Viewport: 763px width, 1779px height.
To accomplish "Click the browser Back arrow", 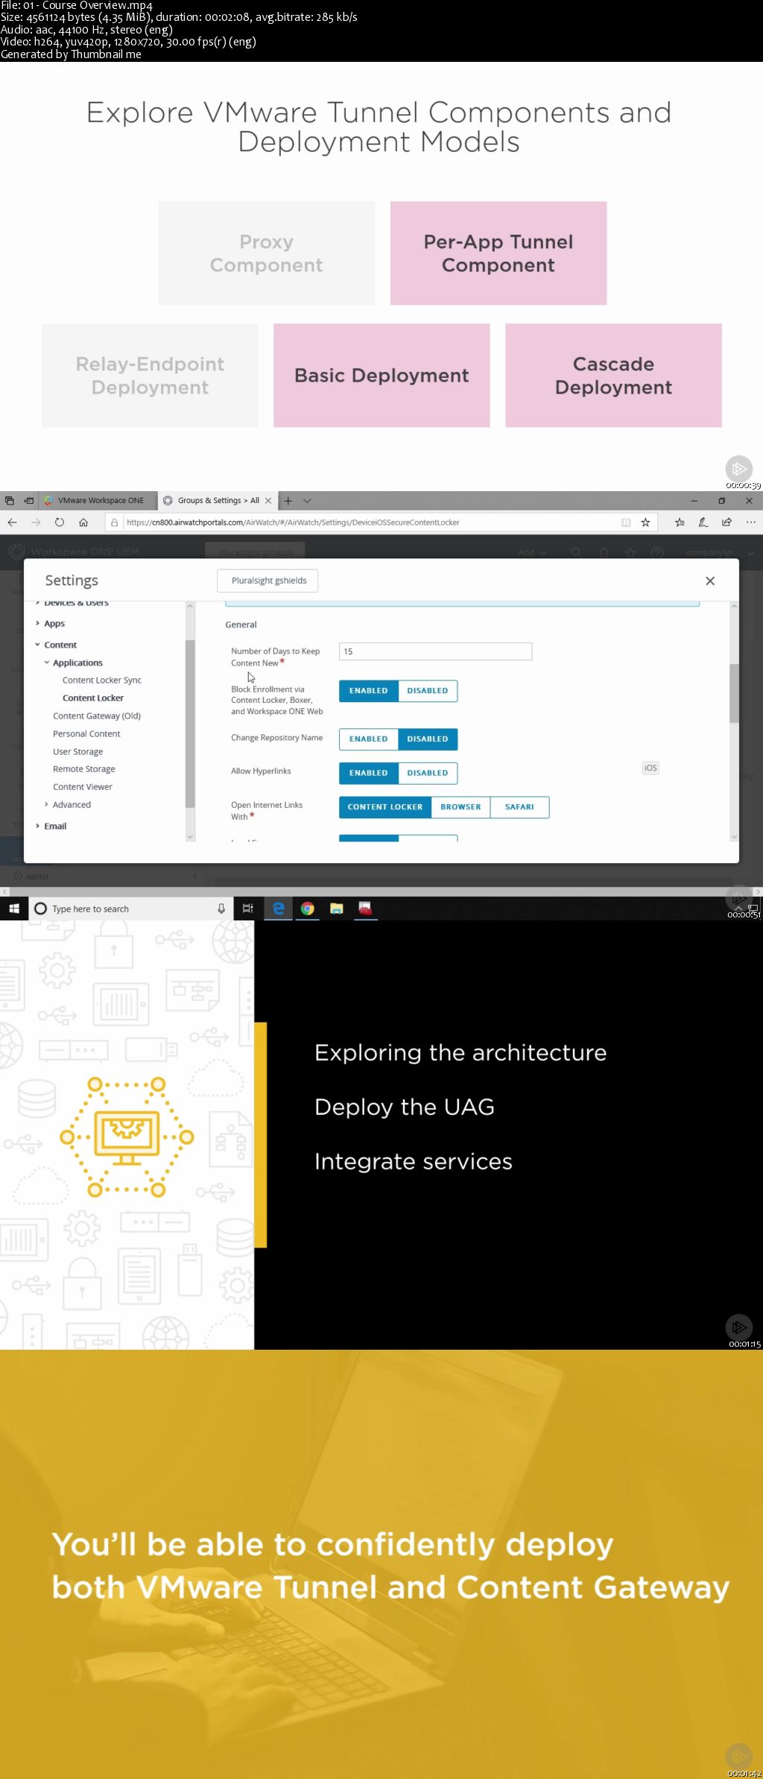I will [x=12, y=522].
